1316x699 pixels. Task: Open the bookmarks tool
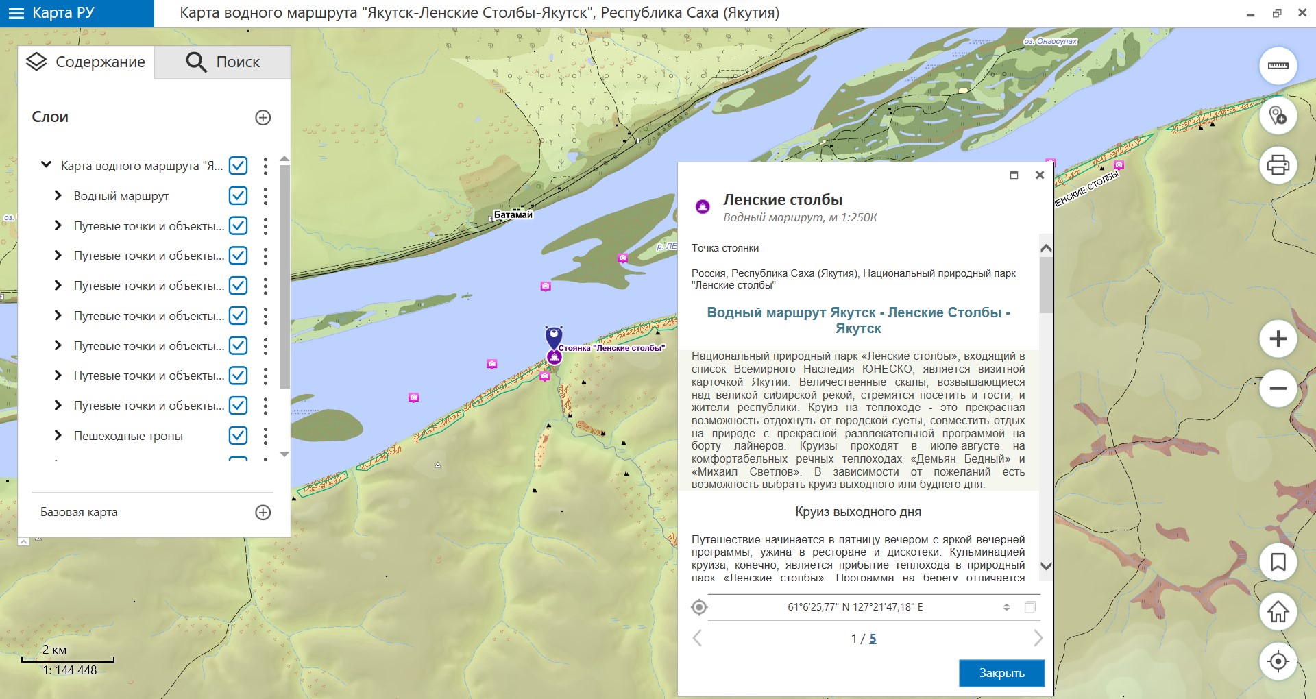pyautogui.click(x=1278, y=562)
